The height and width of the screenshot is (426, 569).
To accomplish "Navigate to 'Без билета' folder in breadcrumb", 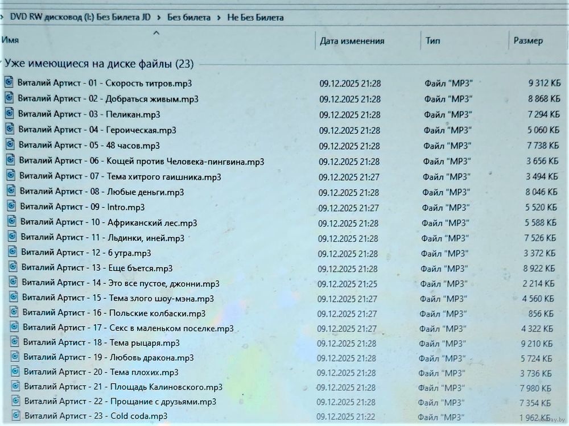I will (x=189, y=18).
